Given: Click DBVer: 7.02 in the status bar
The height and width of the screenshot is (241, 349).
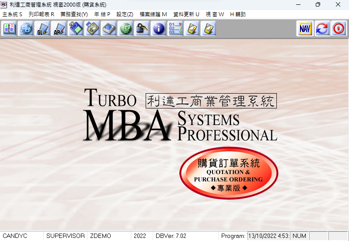Looking at the screenshot, I should [x=171, y=236].
